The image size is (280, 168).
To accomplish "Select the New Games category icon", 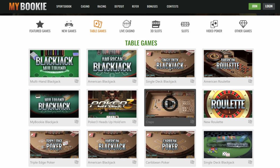I will point(69,24).
